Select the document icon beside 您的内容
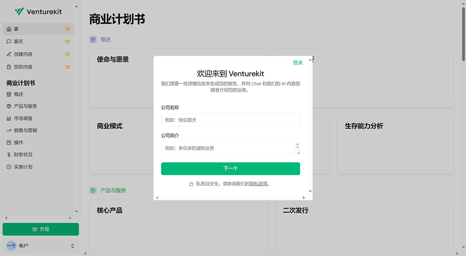The height and width of the screenshot is (256, 466). 9,66
